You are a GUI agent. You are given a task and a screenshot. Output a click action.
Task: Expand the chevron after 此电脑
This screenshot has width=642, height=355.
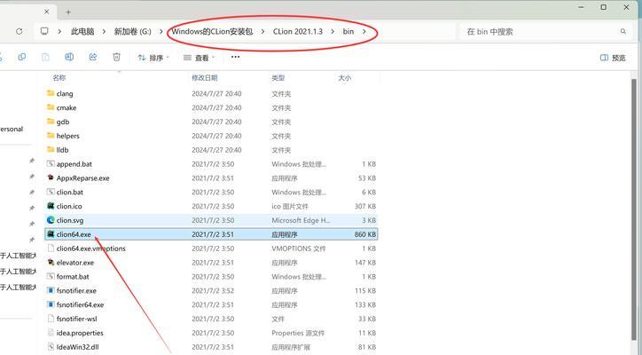(104, 32)
